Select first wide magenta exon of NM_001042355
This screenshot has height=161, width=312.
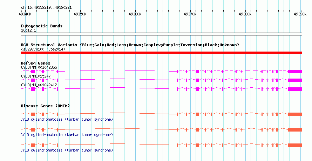(33, 72)
